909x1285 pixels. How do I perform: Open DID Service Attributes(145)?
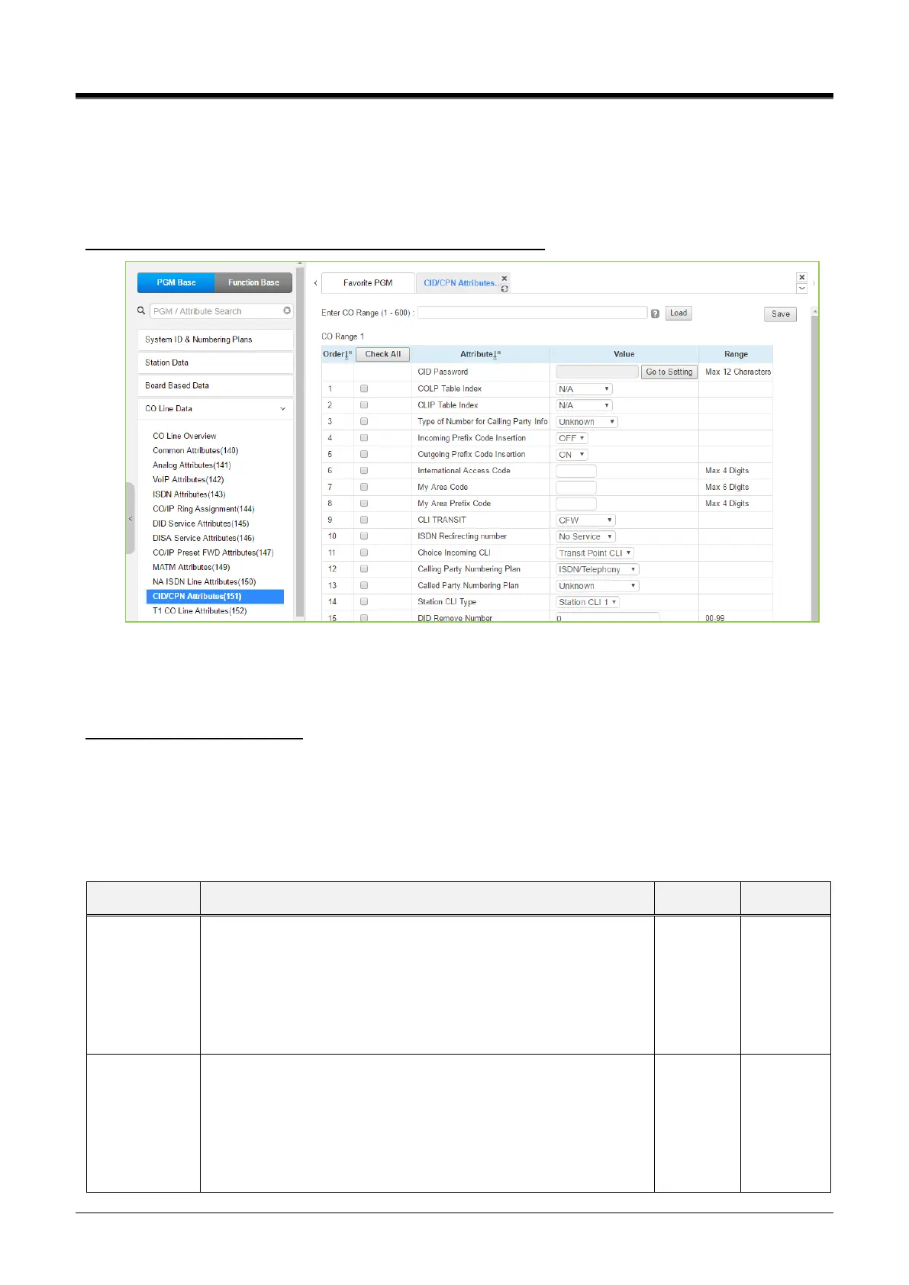coord(201,523)
